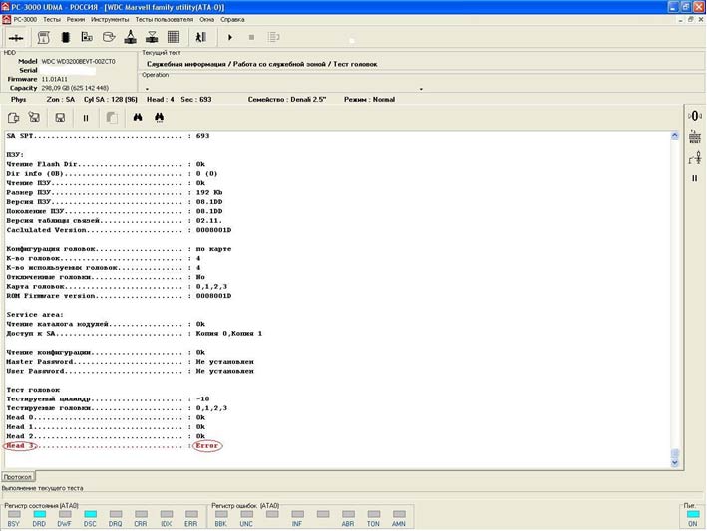Click the IDX status indicator

[x=166, y=514]
